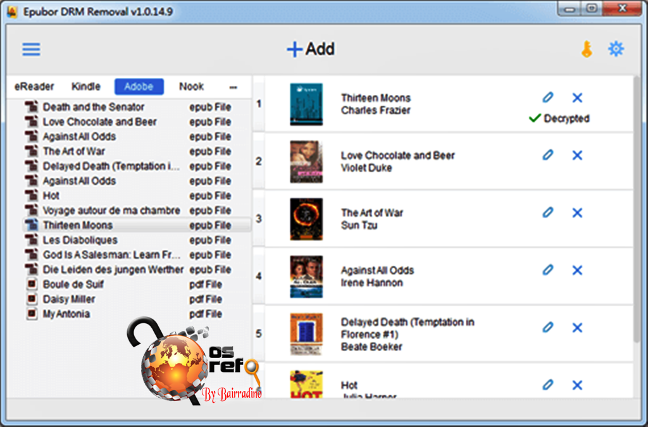Click epub icon beside Death and the Senator
This screenshot has height=427, width=648.
32,106
